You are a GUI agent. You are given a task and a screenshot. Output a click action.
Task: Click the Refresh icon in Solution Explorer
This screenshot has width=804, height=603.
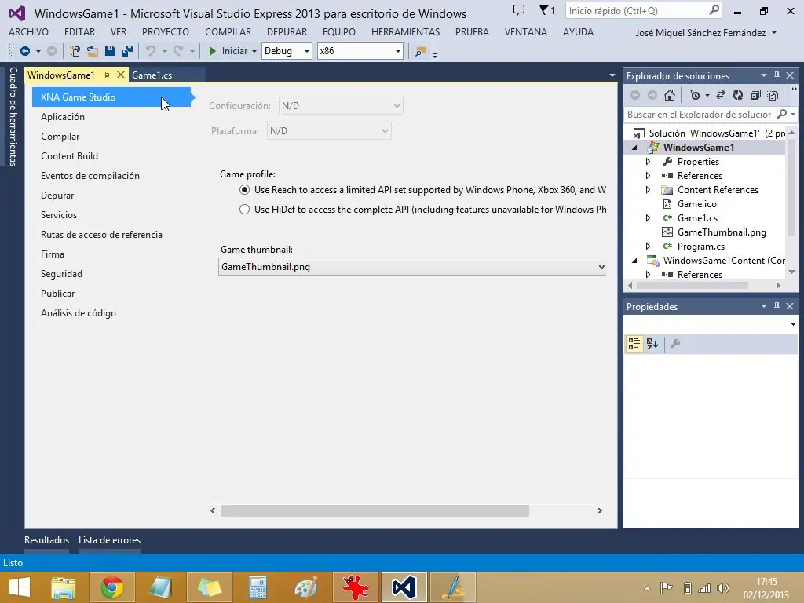737,95
